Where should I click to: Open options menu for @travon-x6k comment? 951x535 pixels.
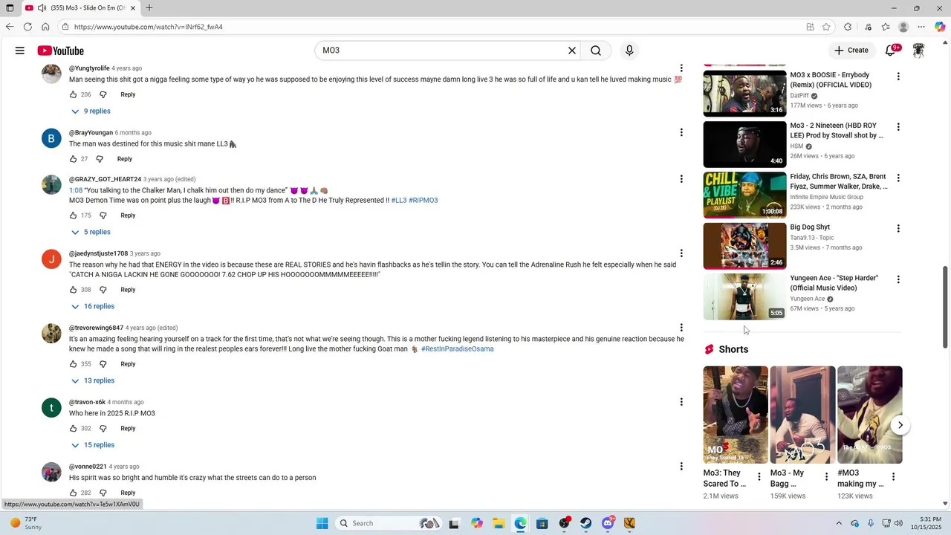point(681,402)
